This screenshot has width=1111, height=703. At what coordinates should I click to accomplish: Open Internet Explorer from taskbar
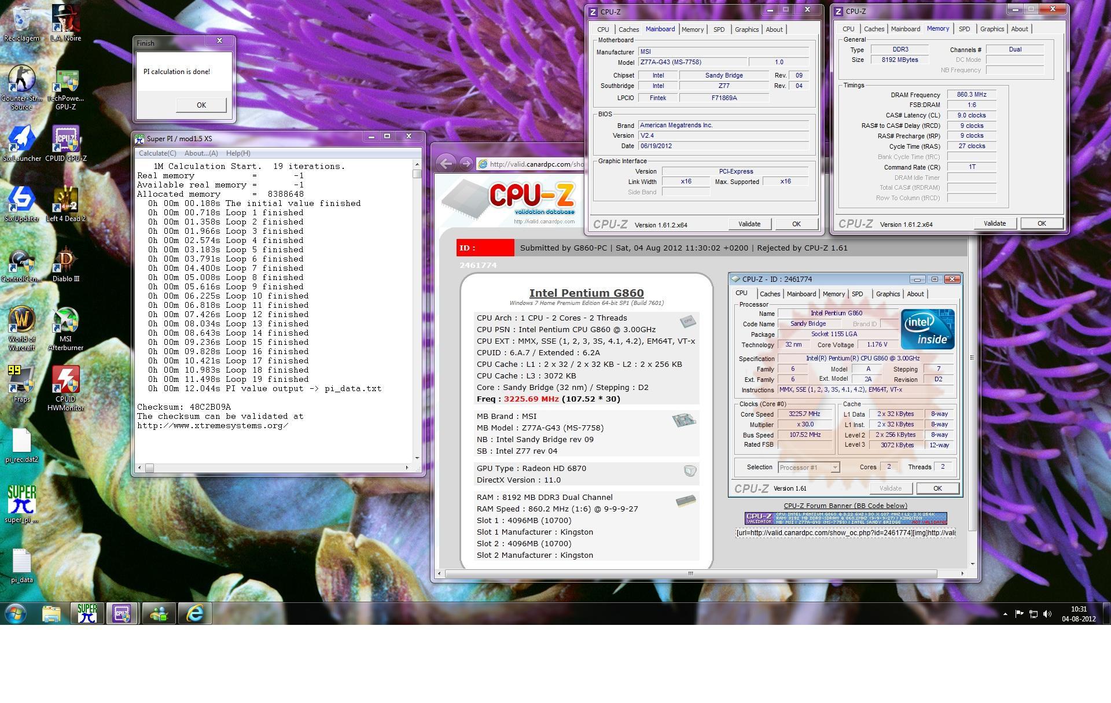(x=194, y=613)
